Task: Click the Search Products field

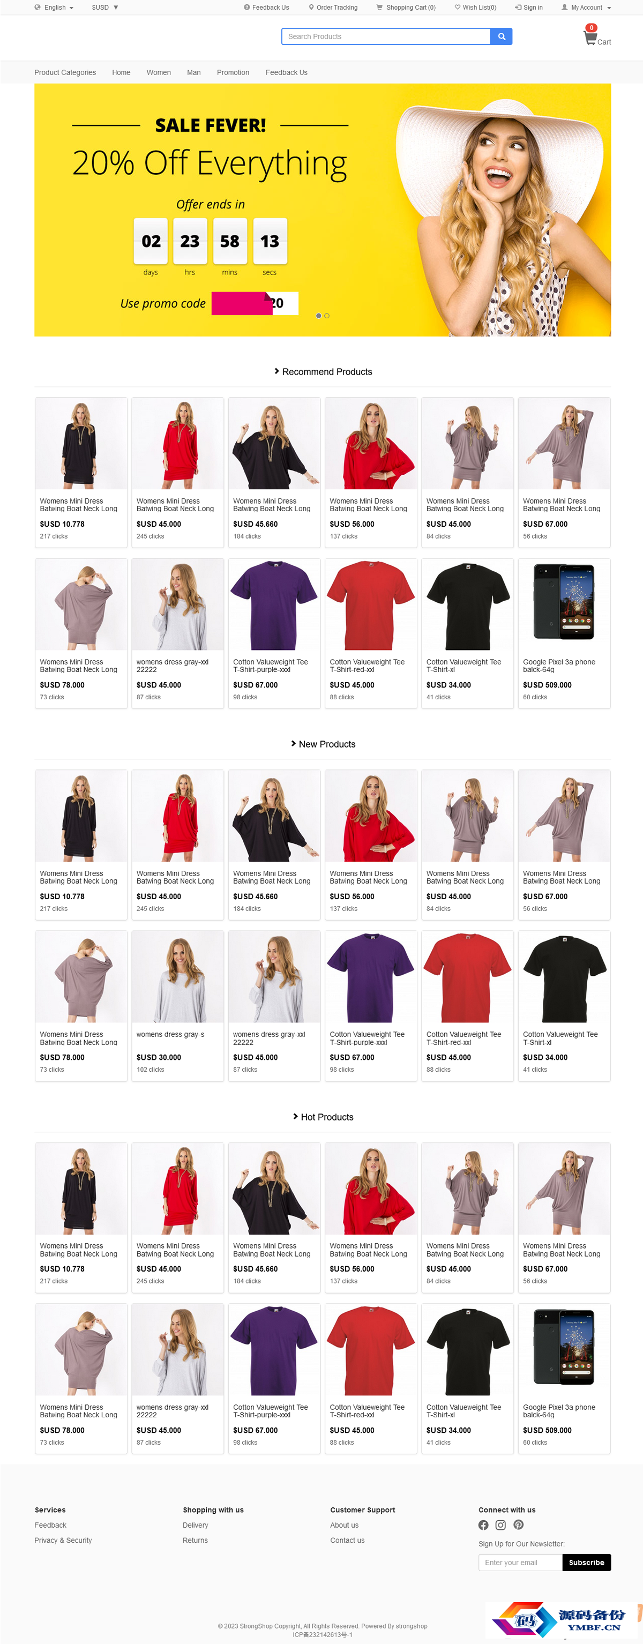Action: tap(386, 36)
